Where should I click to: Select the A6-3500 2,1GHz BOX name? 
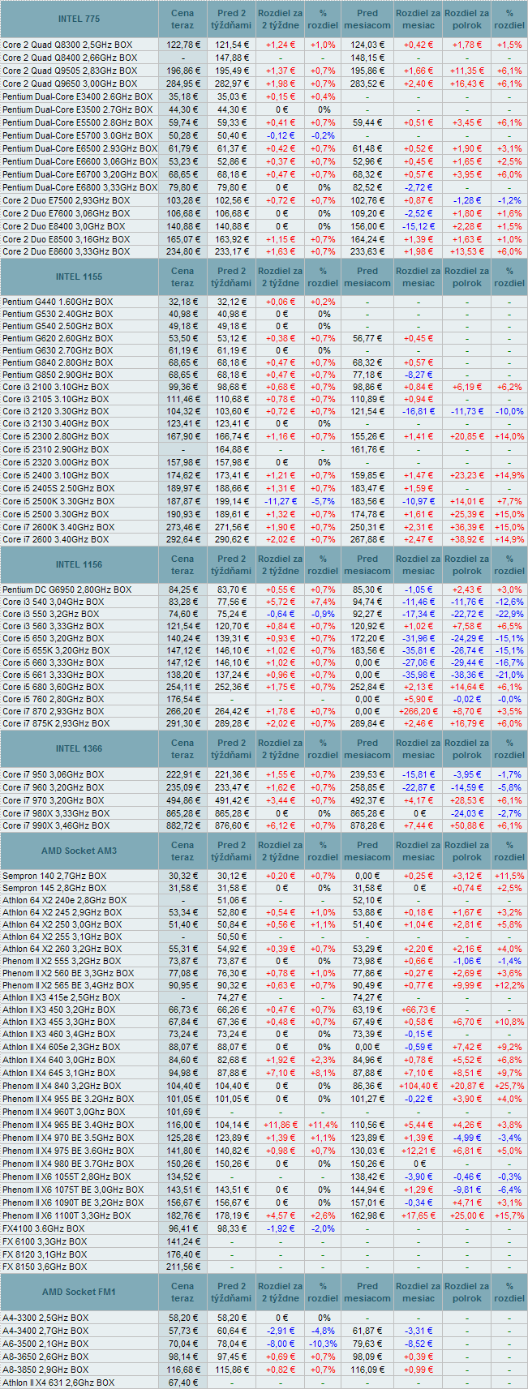click(x=45, y=1343)
